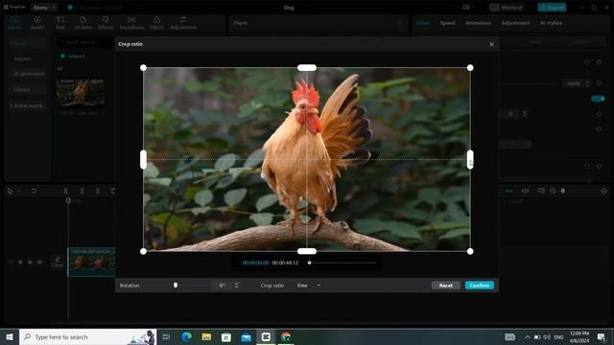Image resolution: width=614 pixels, height=345 pixels.
Task: Select the pointer tool in timeline toolbar
Action: [x=10, y=191]
